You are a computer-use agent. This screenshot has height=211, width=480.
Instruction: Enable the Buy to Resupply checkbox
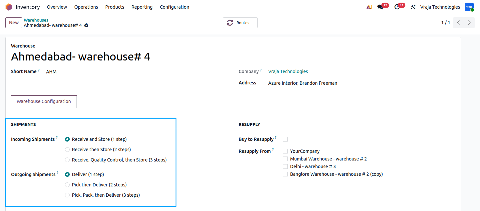coord(285,139)
